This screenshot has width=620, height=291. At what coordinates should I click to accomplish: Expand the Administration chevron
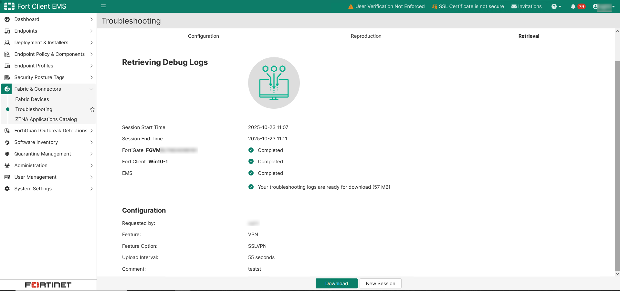coord(91,166)
